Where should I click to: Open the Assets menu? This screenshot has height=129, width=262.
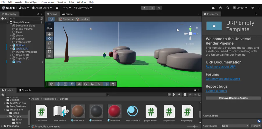point(18,2)
